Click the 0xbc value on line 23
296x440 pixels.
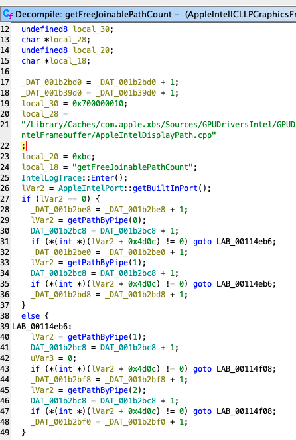tap(82, 157)
